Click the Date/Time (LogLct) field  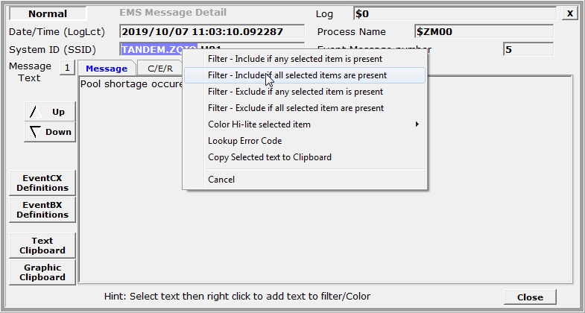coord(212,32)
